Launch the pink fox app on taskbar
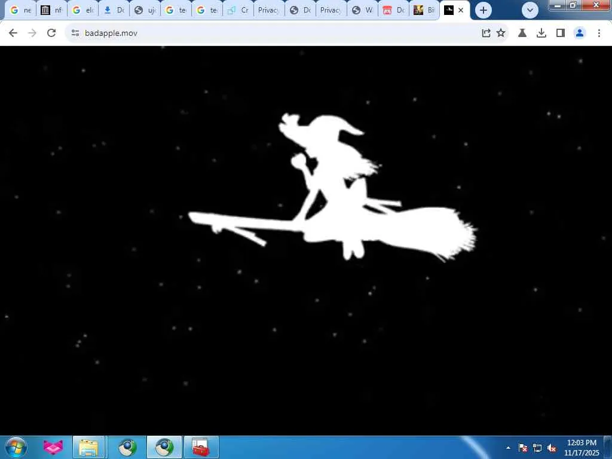The width and height of the screenshot is (612, 459). [x=53, y=447]
